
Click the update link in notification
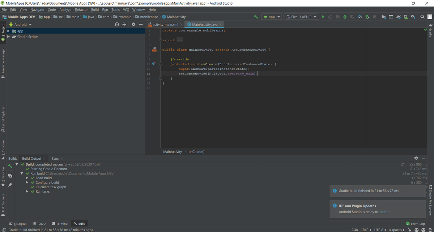point(384,212)
